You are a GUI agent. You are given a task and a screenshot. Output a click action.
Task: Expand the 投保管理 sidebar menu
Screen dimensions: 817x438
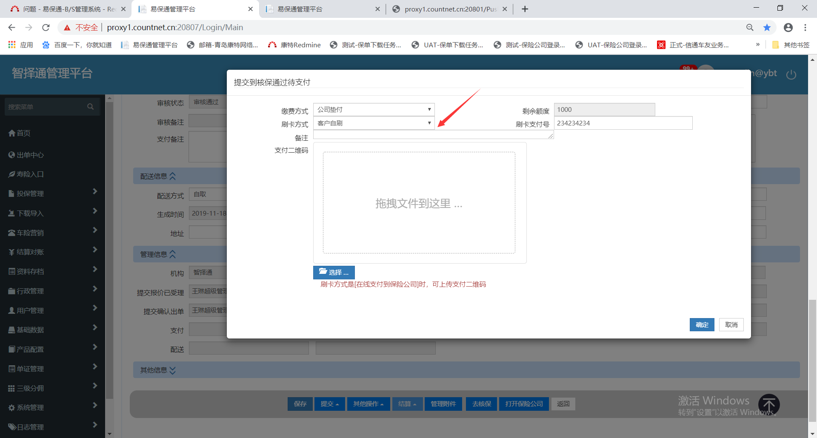pos(52,193)
